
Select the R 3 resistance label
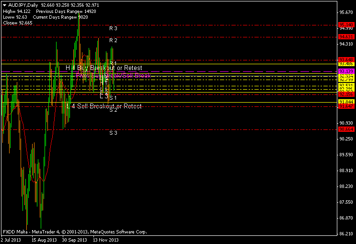tap(113, 28)
